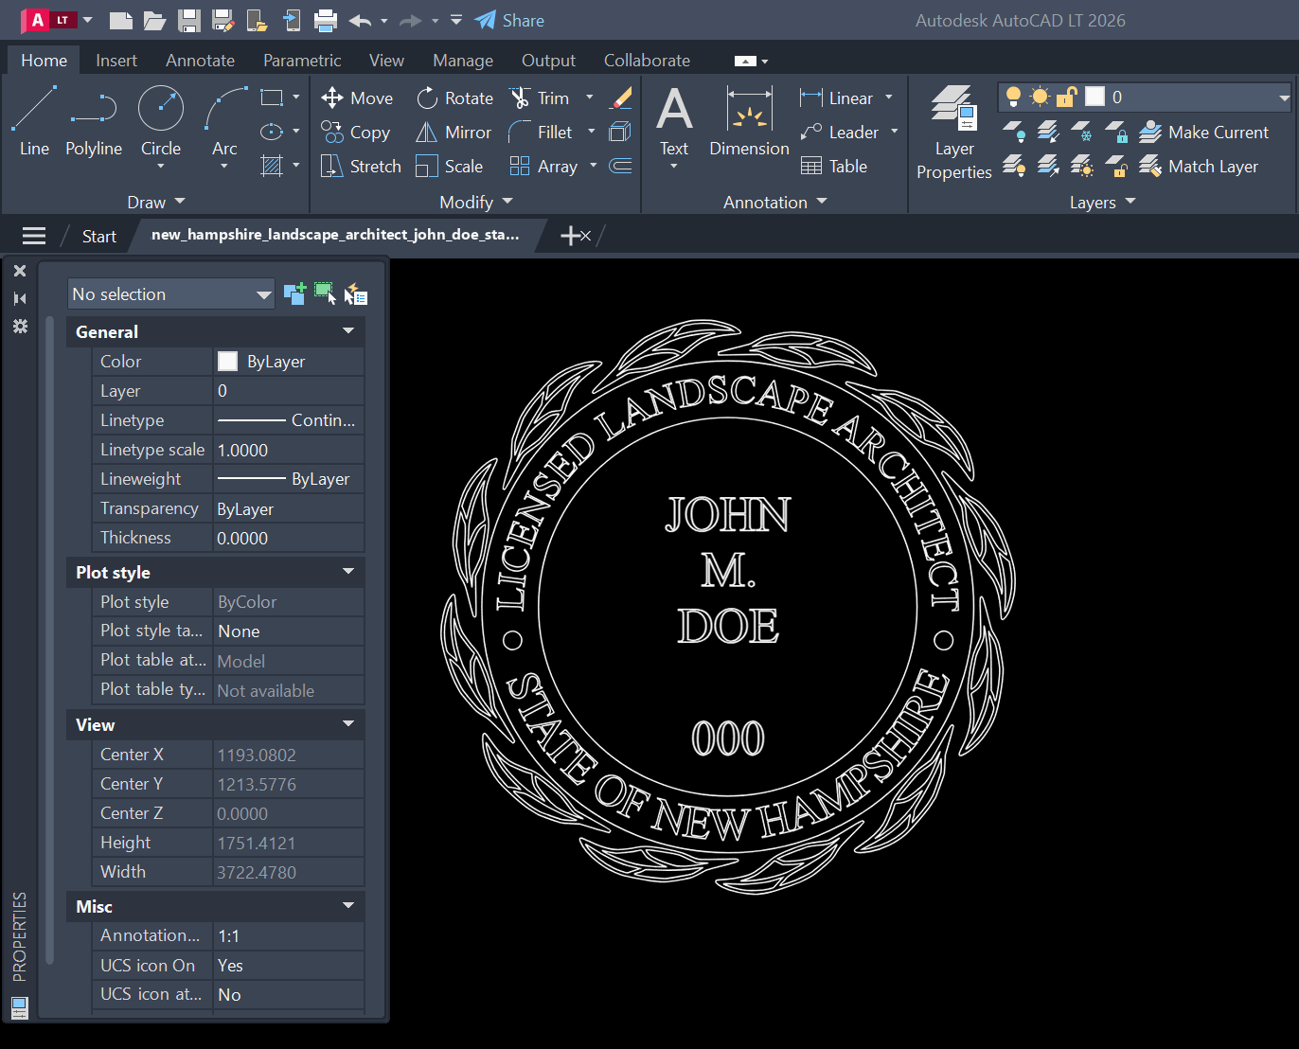Toggle auto-hide on Properties palette
Image resolution: width=1299 pixels, height=1049 pixels.
tap(20, 298)
